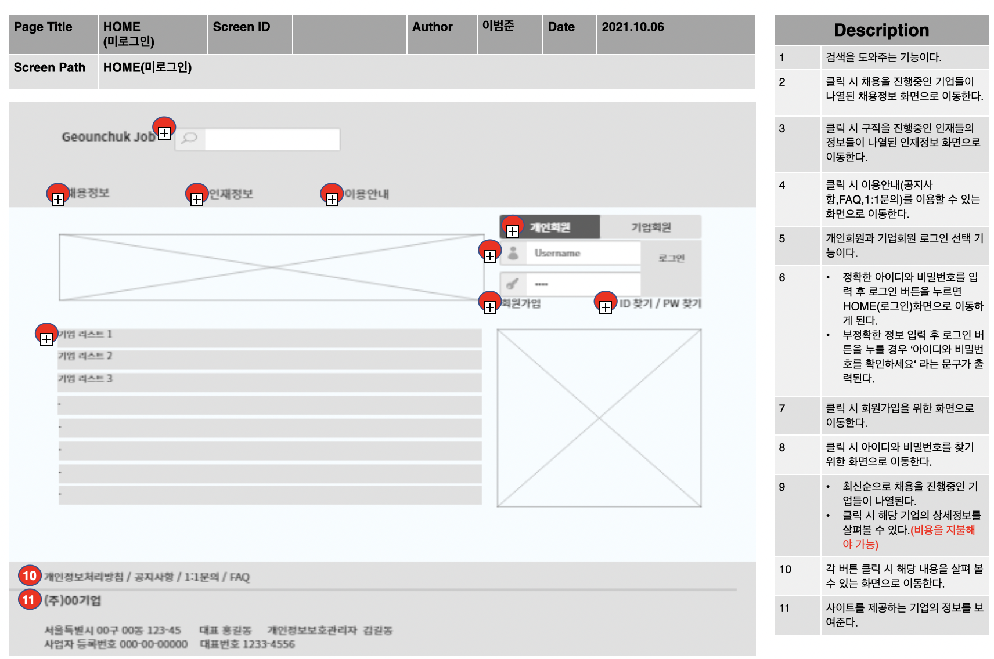This screenshot has height=659, width=994.
Task: Click the Screen Path value HOME(미로그인)
Action: click(147, 67)
